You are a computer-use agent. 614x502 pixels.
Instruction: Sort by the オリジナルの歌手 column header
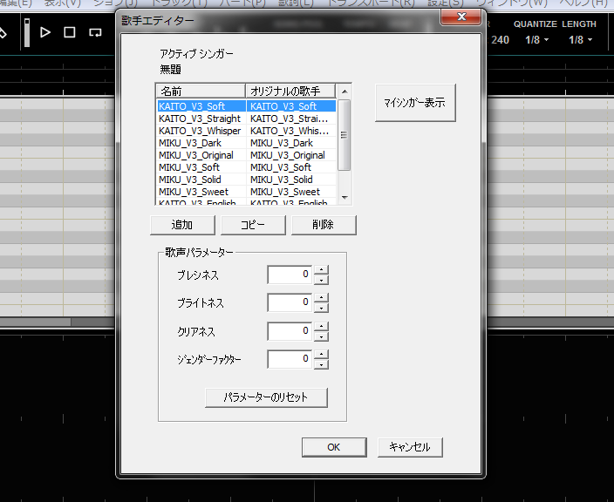click(x=290, y=92)
